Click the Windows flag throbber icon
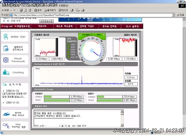Image resolution: width=186 pixels, height=135 pixels. pyautogui.click(x=182, y=6)
